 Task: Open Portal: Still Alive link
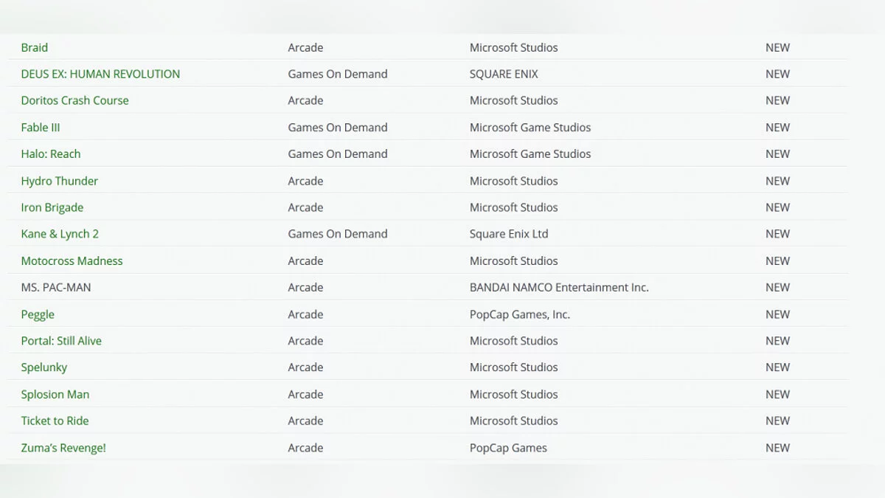[x=61, y=341]
